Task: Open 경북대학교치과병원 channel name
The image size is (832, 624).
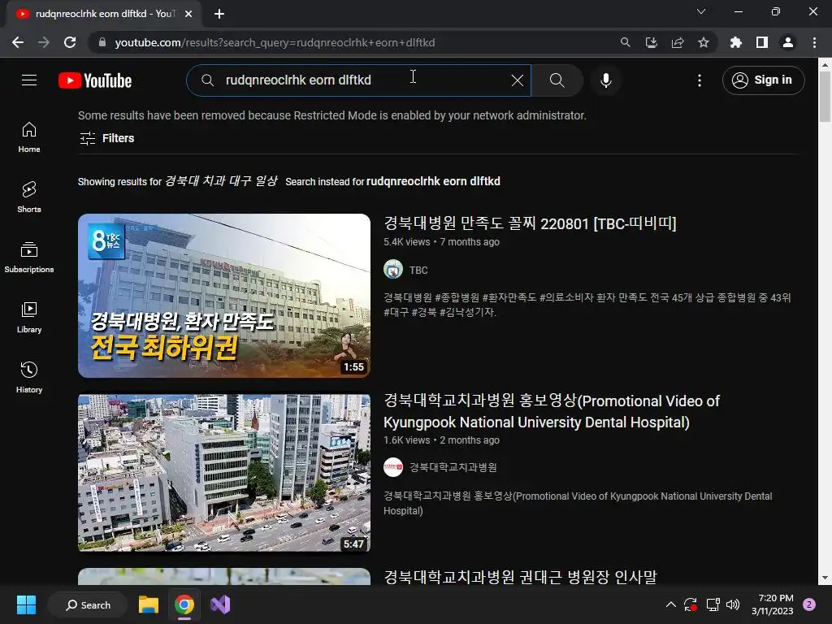Action: [x=453, y=467]
